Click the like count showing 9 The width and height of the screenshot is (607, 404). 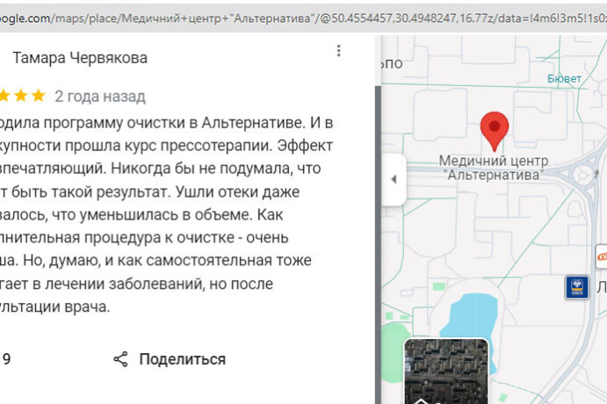click(7, 359)
